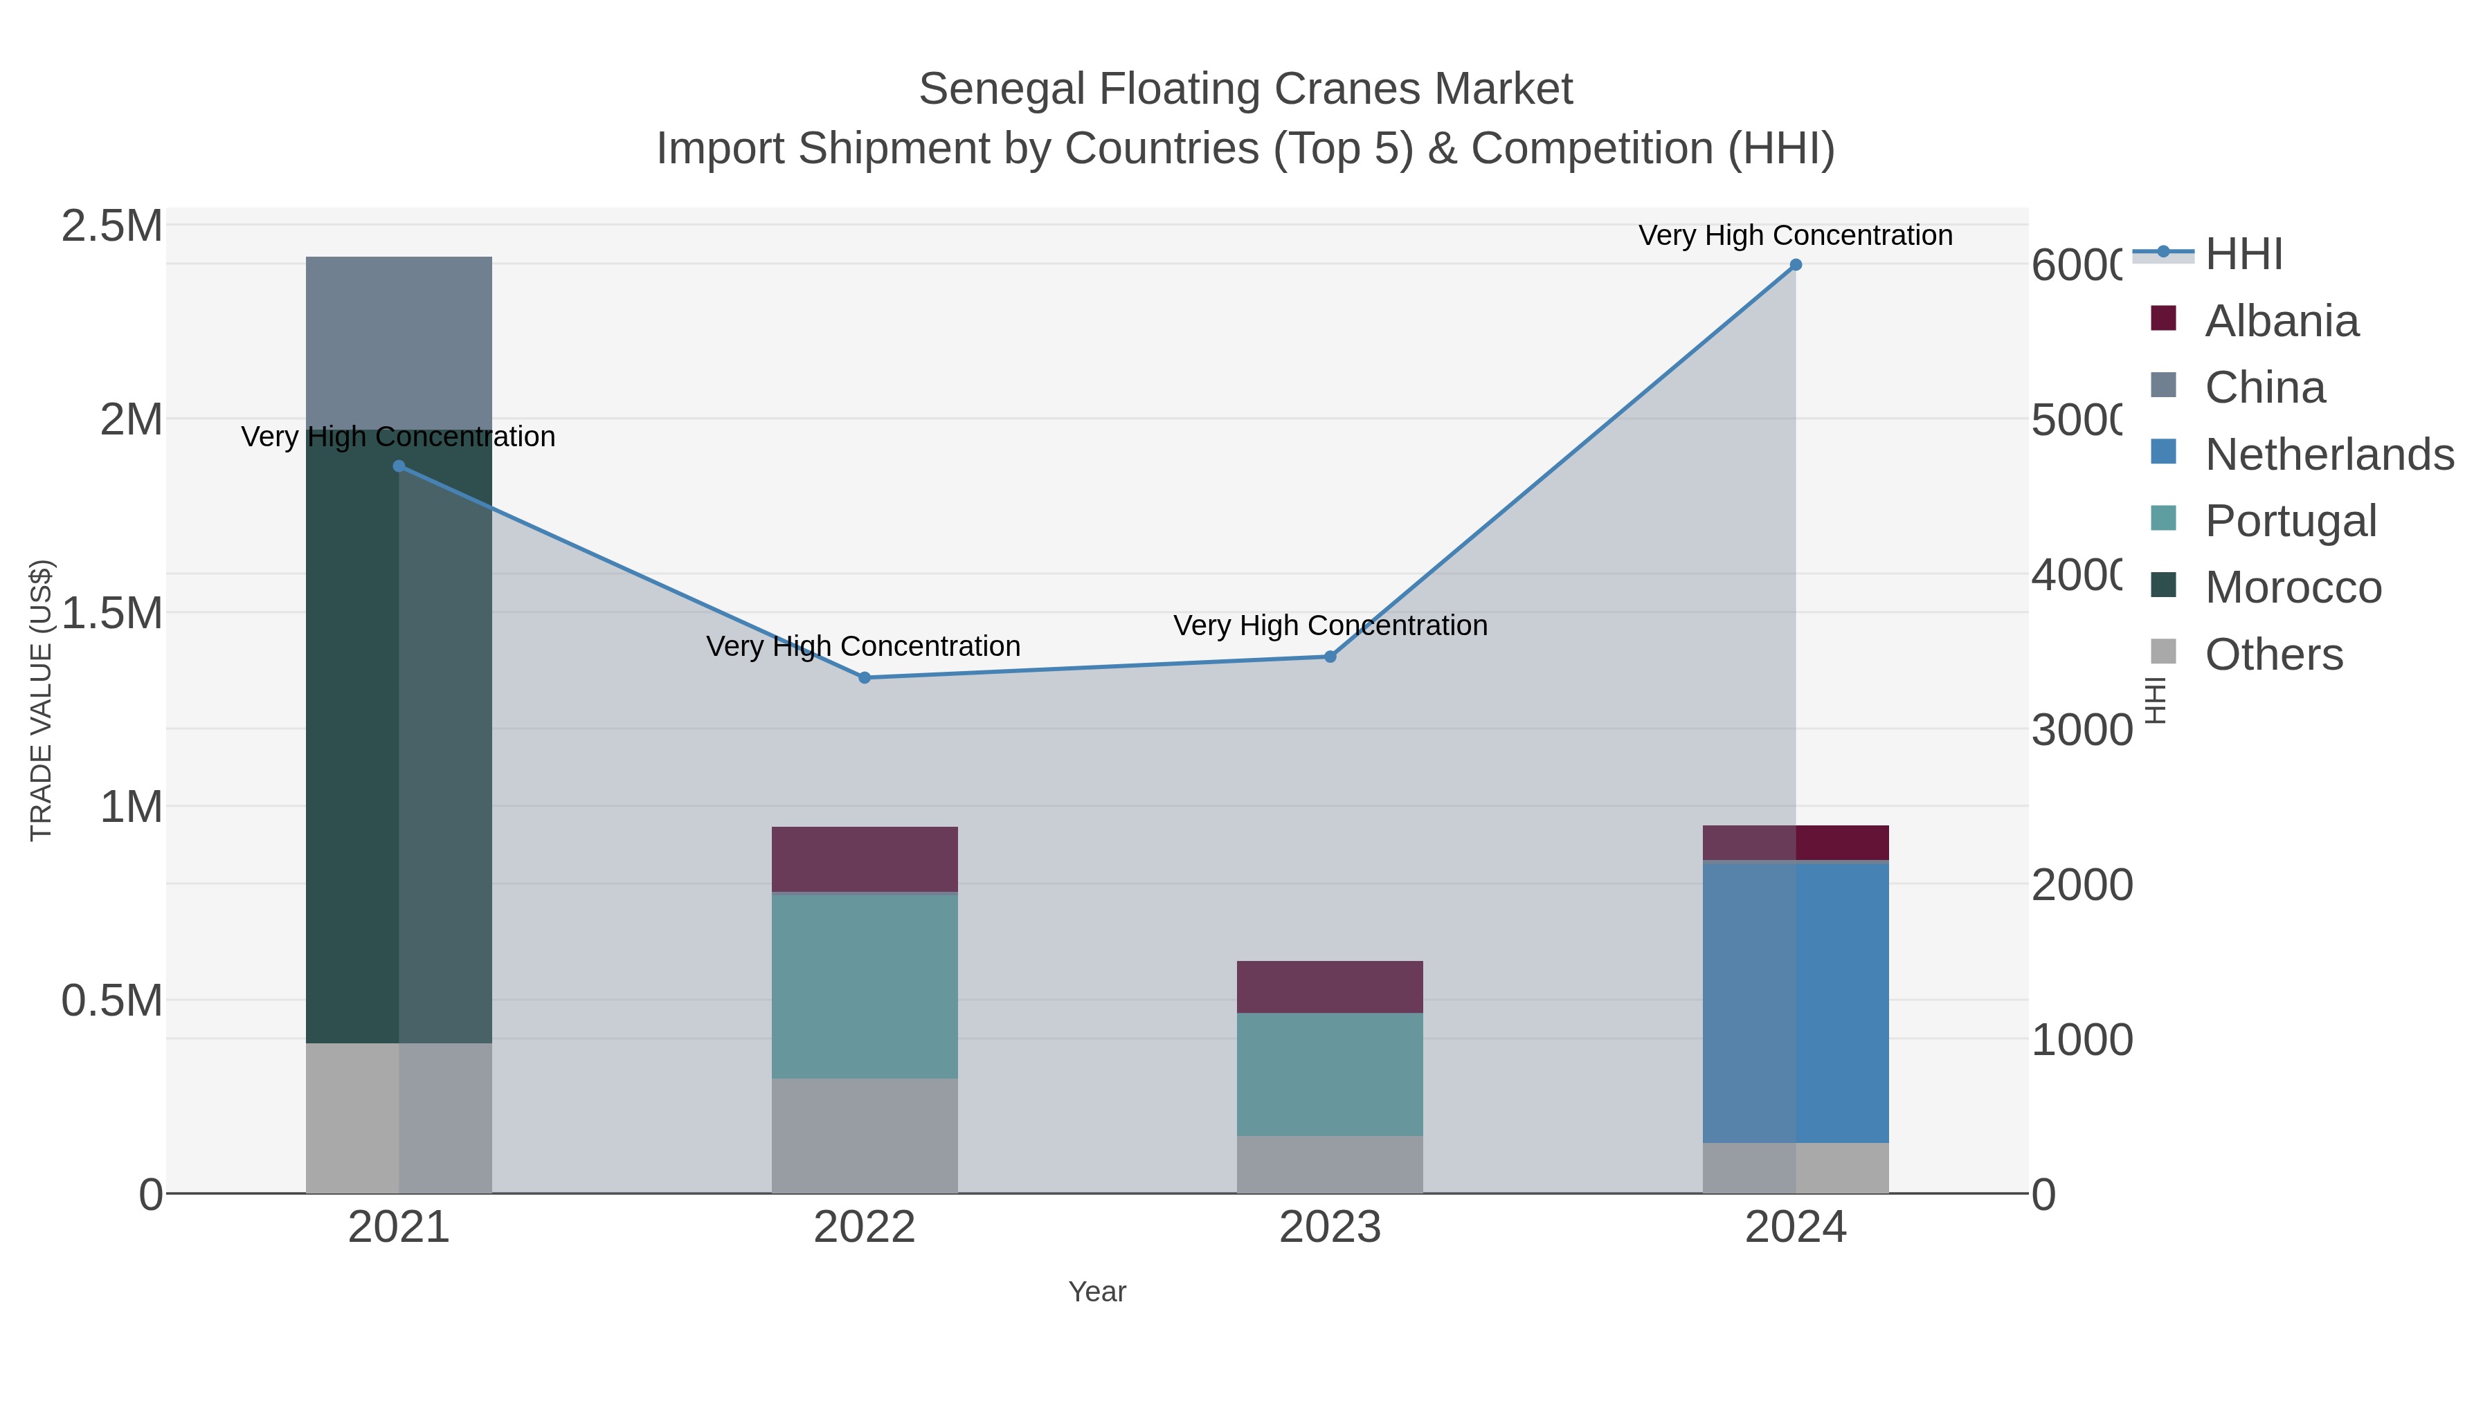Viewport: 2492px width, 1401px height.
Task: Click the 2024 Very High Concentration annotation
Action: click(x=1796, y=235)
